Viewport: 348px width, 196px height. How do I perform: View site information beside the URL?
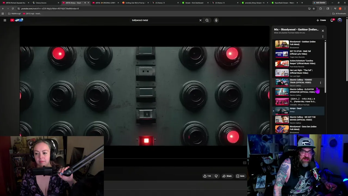(x=18, y=8)
